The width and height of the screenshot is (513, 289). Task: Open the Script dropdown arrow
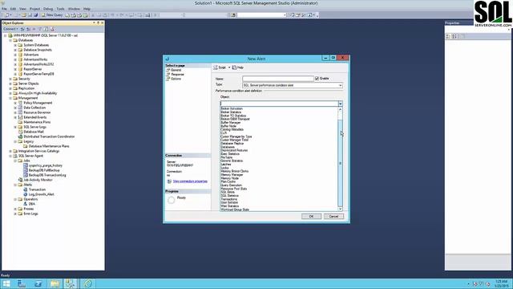229,67
